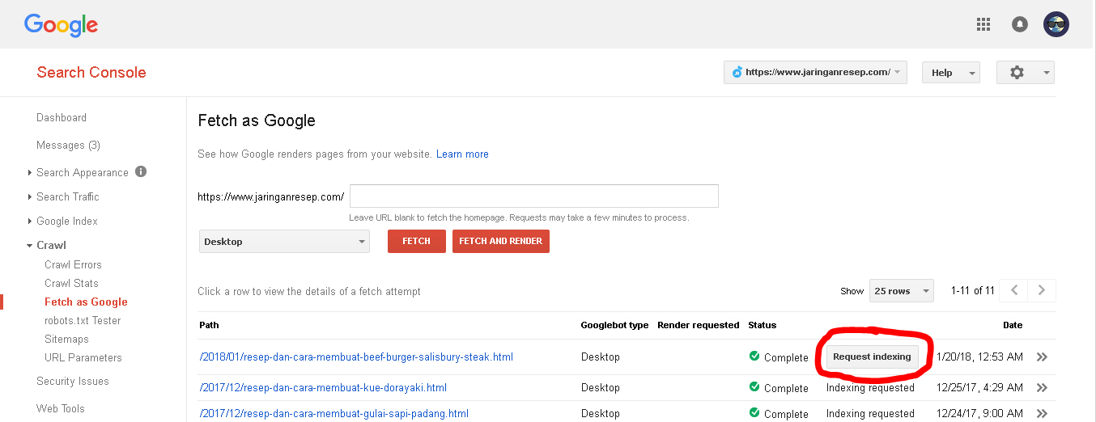Click the URL path input field
The image size is (1096, 422).
[534, 196]
